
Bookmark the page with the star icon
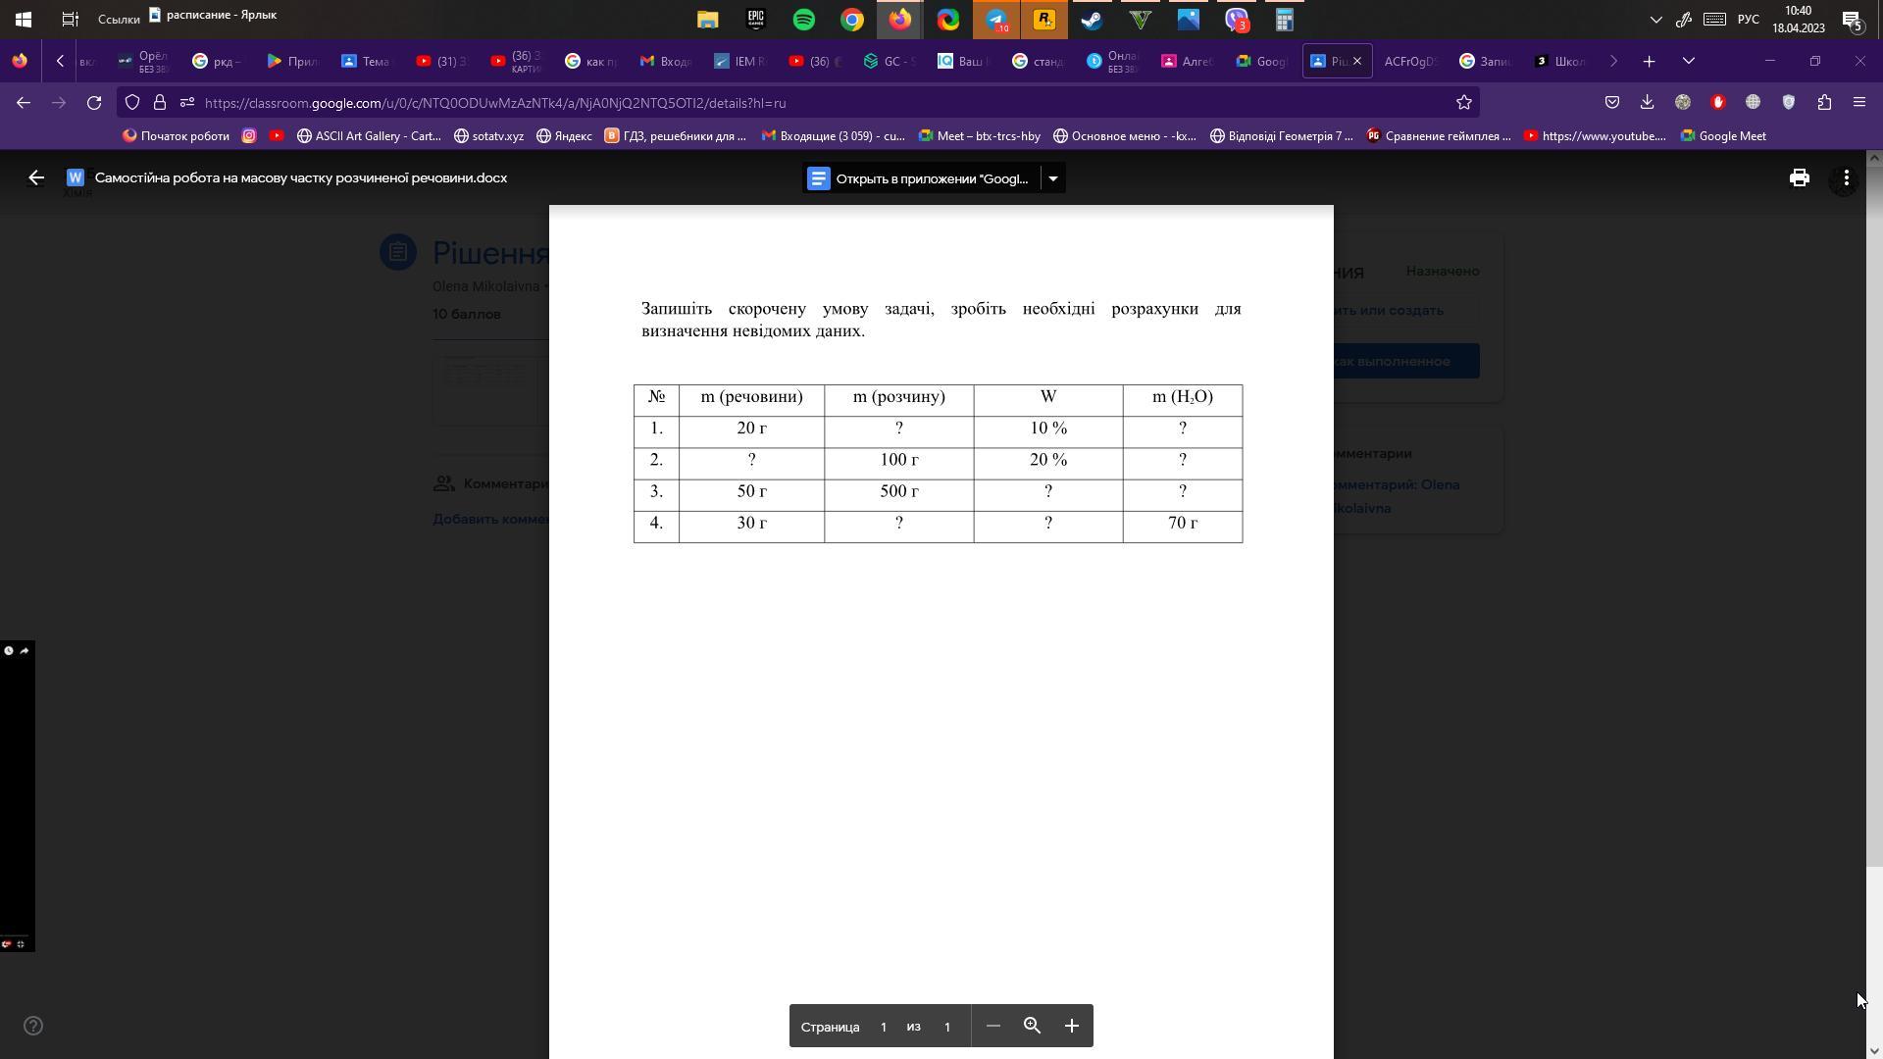(x=1463, y=102)
